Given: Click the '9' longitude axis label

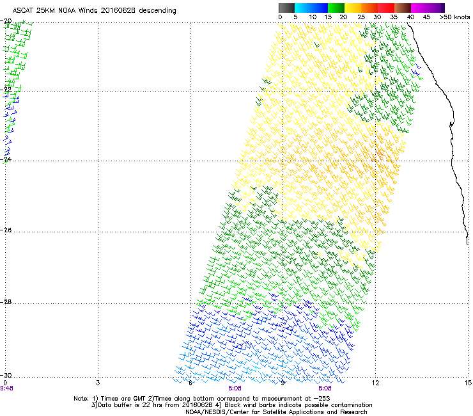Looking at the screenshot, I should point(283,383).
